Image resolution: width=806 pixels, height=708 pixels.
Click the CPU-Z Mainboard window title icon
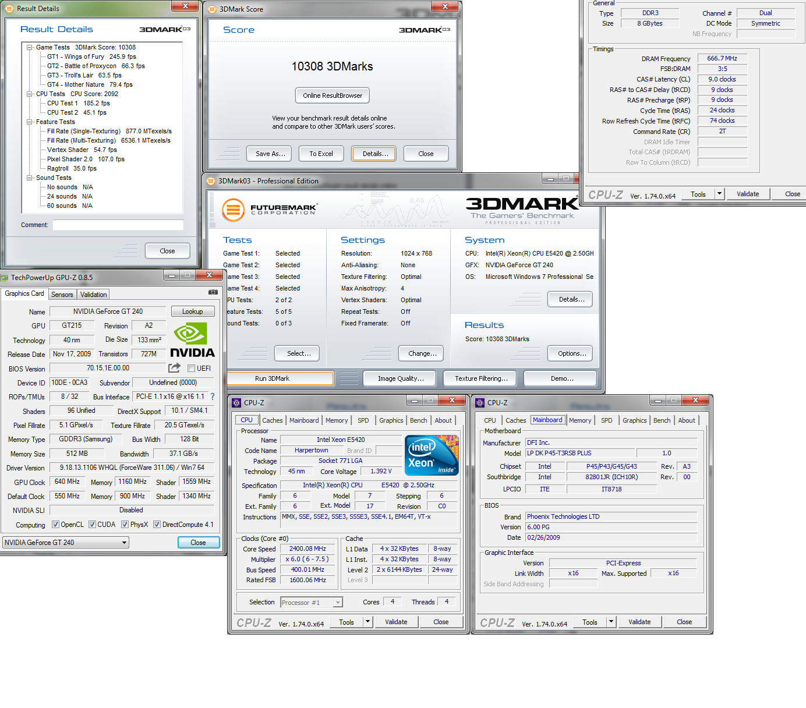(x=480, y=402)
